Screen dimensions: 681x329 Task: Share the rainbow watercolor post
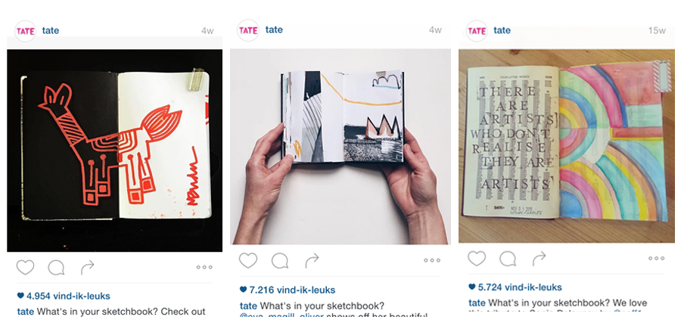(x=539, y=259)
